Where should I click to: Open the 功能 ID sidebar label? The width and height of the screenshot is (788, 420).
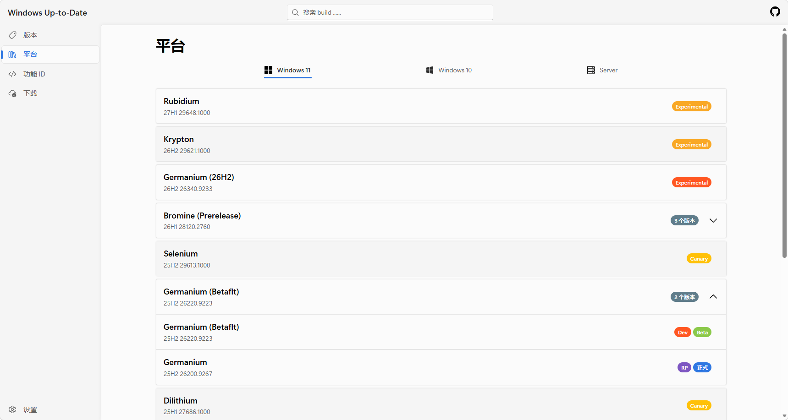34,74
